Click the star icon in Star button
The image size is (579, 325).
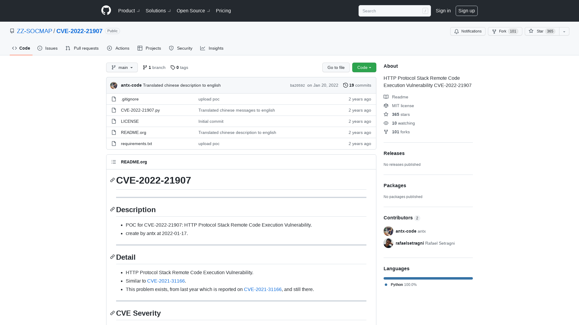[531, 31]
